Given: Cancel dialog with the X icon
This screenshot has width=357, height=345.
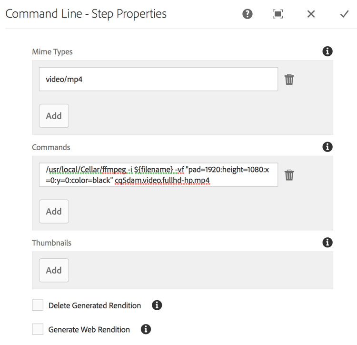Looking at the screenshot, I should point(311,14).
